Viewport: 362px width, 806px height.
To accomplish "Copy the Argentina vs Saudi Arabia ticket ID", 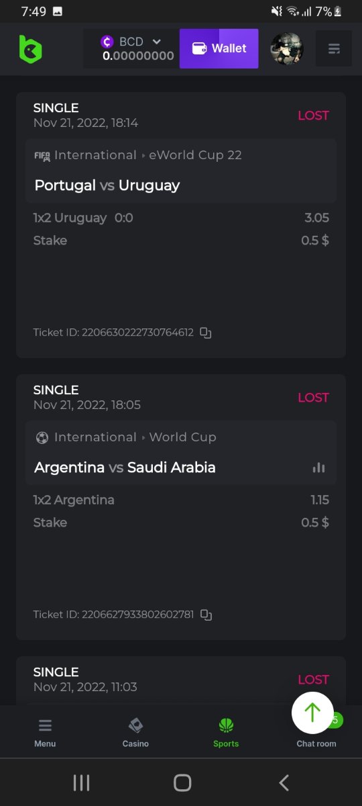I will 206,615.
